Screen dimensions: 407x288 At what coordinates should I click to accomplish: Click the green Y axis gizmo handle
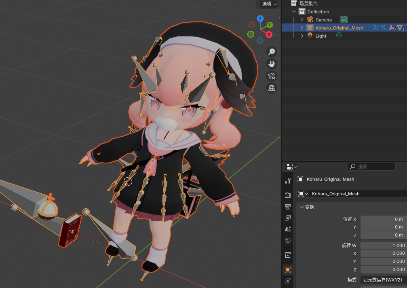(x=270, y=25)
